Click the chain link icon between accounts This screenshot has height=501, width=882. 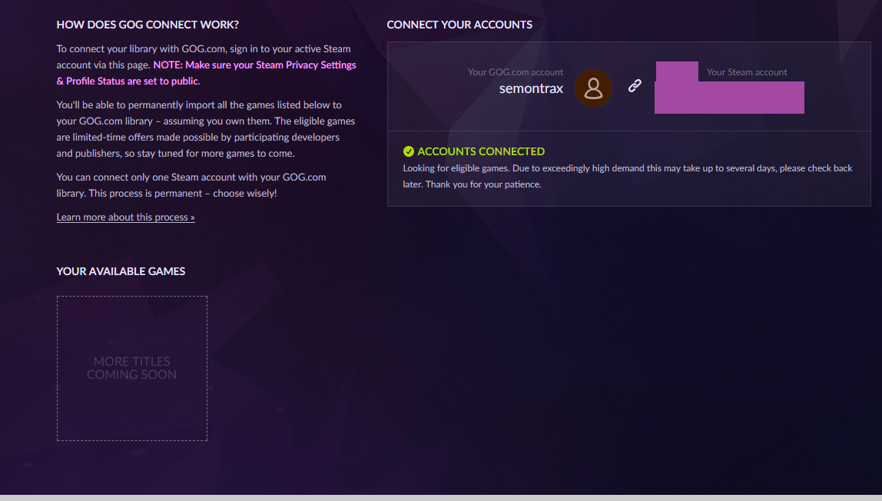point(635,85)
